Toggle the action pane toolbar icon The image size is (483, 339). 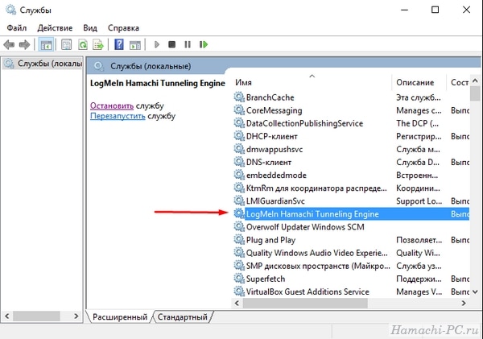[135, 45]
